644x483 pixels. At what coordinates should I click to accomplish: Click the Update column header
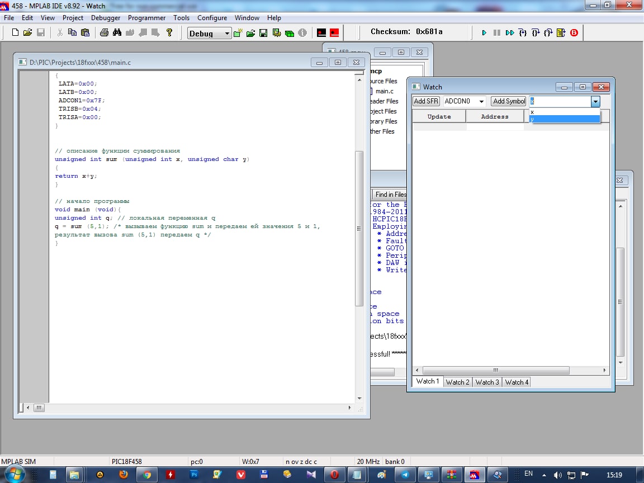439,117
